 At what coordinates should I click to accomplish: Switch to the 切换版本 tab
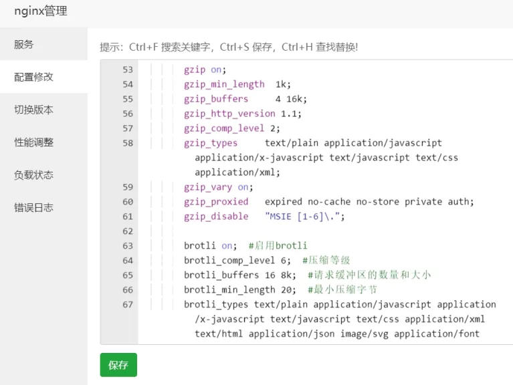pyautogui.click(x=33, y=110)
